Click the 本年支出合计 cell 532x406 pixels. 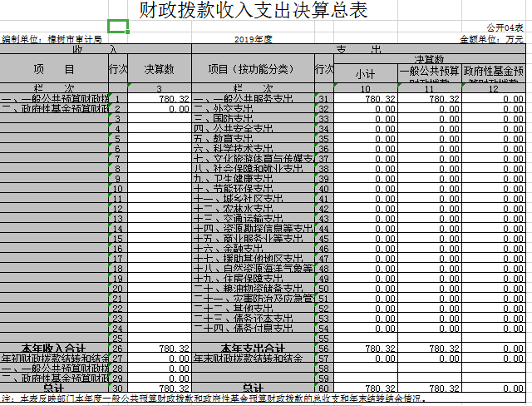253,348
